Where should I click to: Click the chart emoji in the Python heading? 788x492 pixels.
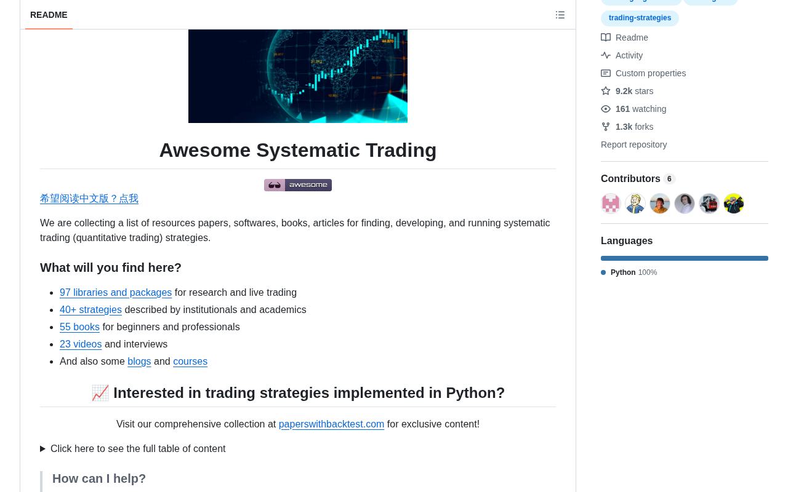tap(100, 393)
